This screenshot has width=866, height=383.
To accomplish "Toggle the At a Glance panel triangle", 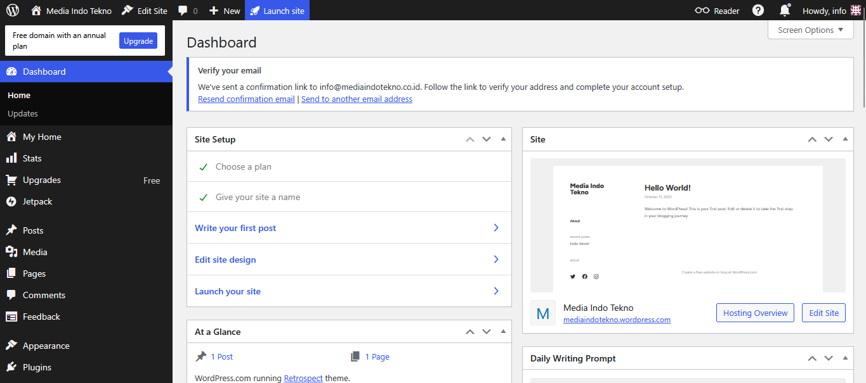I will pos(503,332).
